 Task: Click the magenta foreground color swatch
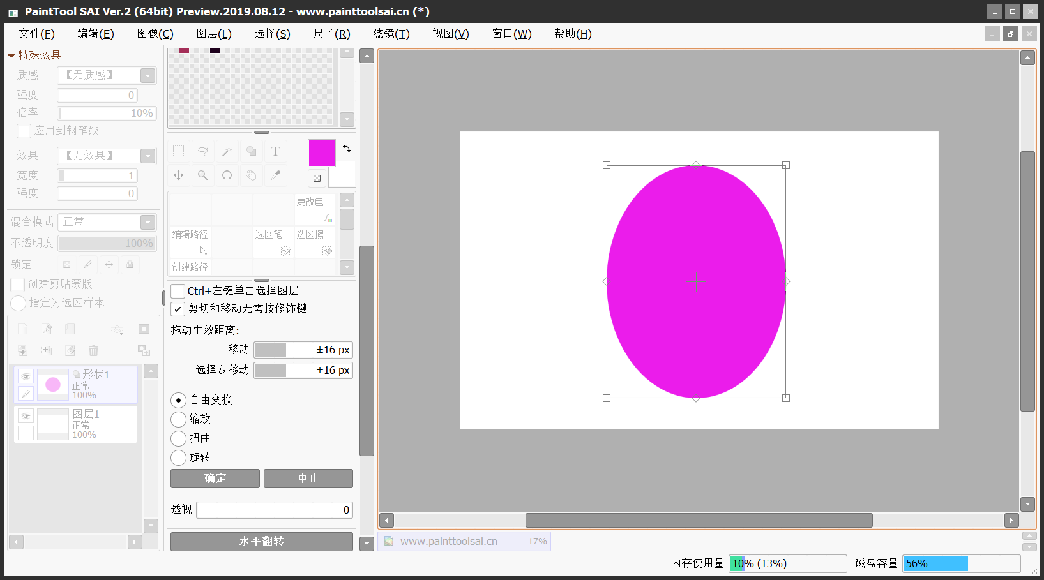click(x=321, y=153)
